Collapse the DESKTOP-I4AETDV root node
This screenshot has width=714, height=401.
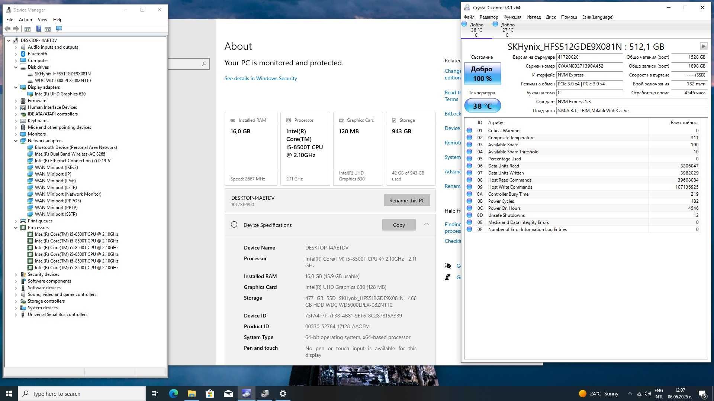pyautogui.click(x=9, y=40)
